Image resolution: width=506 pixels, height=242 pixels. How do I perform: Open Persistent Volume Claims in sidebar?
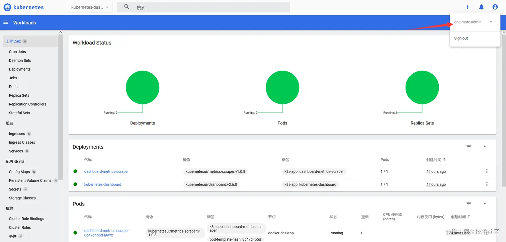point(30,180)
